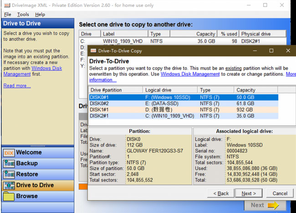Click dialog Type column header
This screenshot has height=213, width=296.
click(x=216, y=90)
